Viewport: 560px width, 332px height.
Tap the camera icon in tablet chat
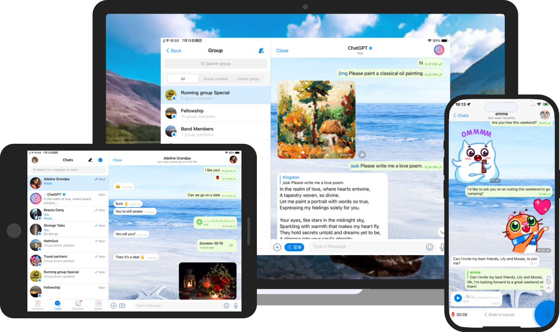tap(122, 305)
